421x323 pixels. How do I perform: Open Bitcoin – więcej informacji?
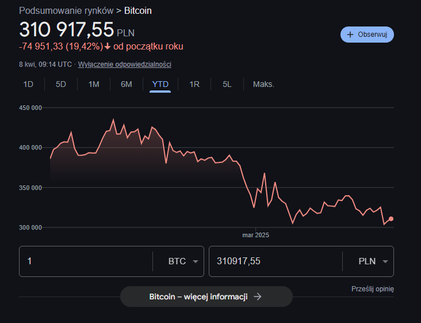point(206,297)
